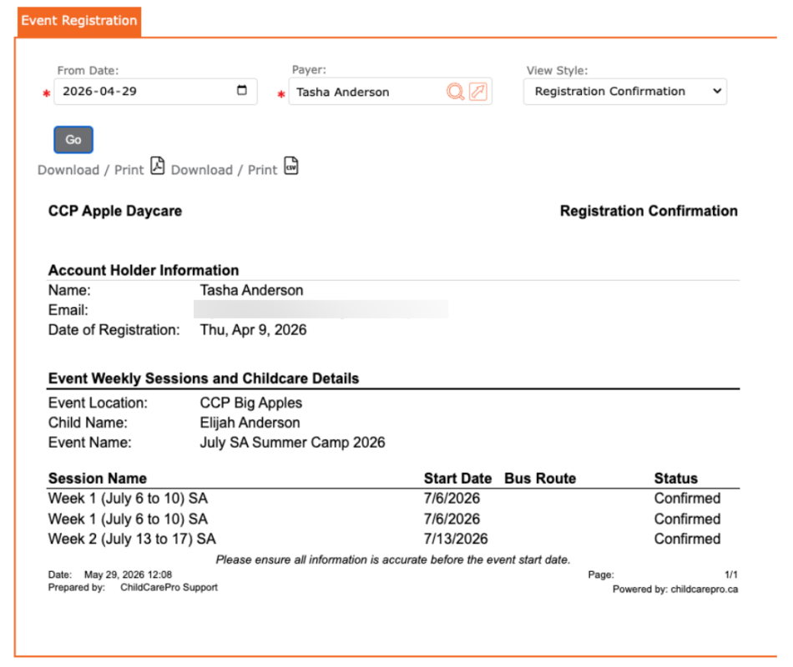Select the name Tasha Anderson in report
The image size is (793, 667).
pyautogui.click(x=251, y=290)
